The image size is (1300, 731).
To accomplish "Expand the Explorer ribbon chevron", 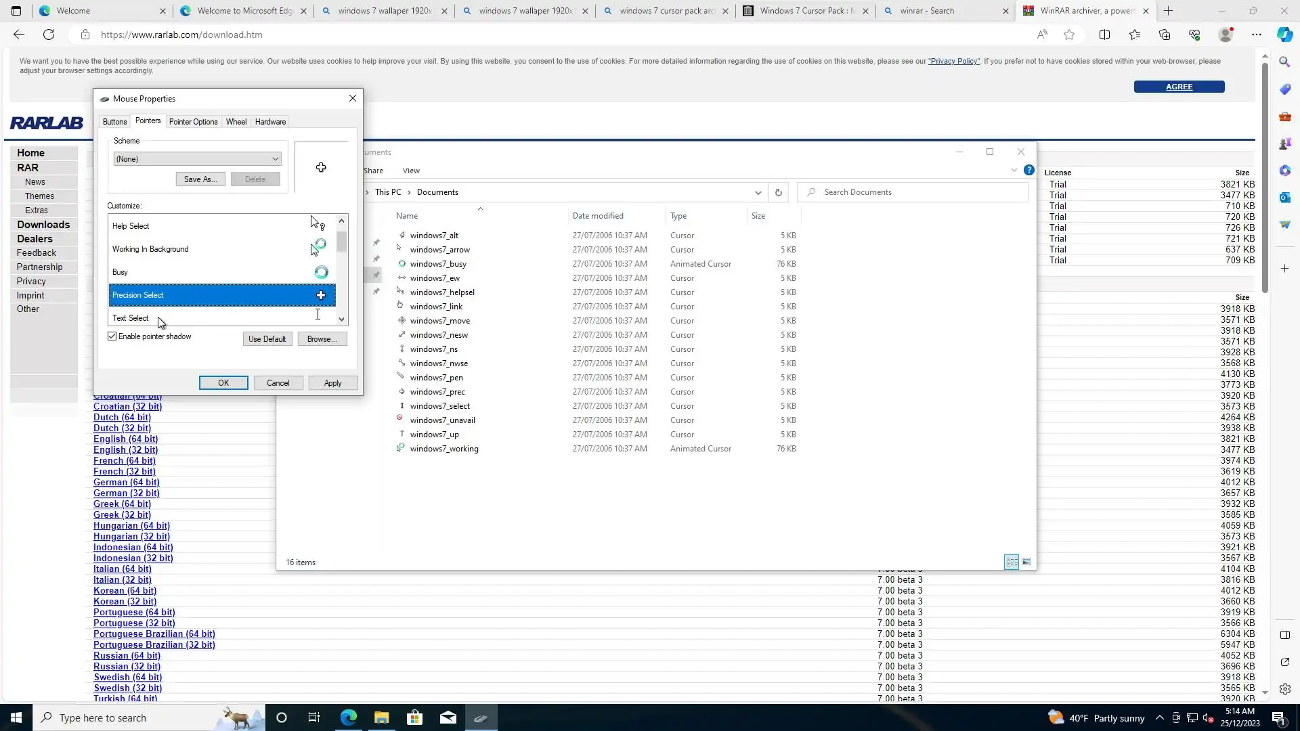I will (1014, 171).
